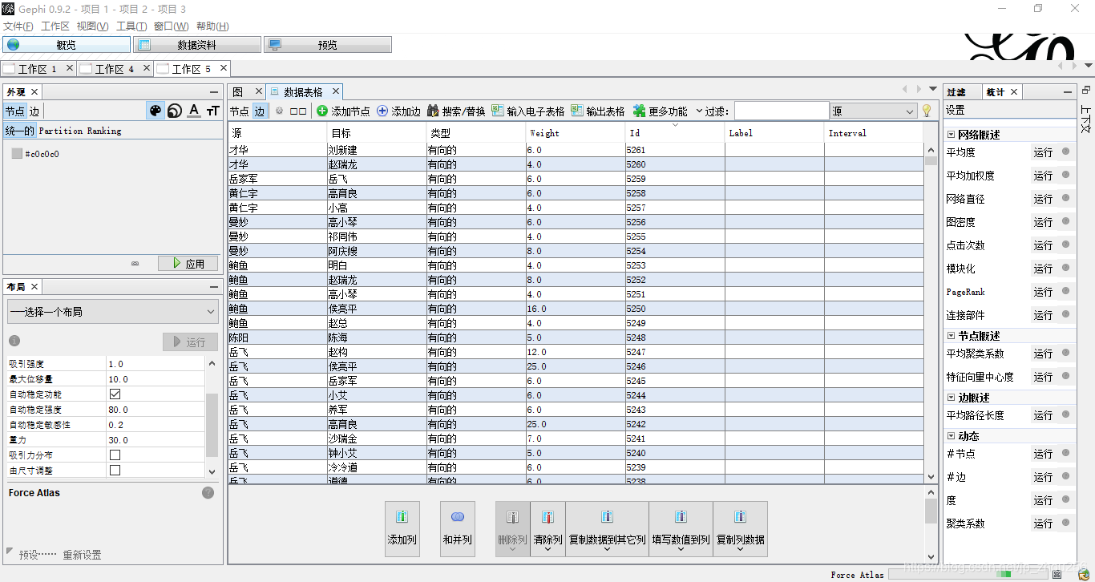
Task: Click the export table icon
Action: tap(577, 111)
